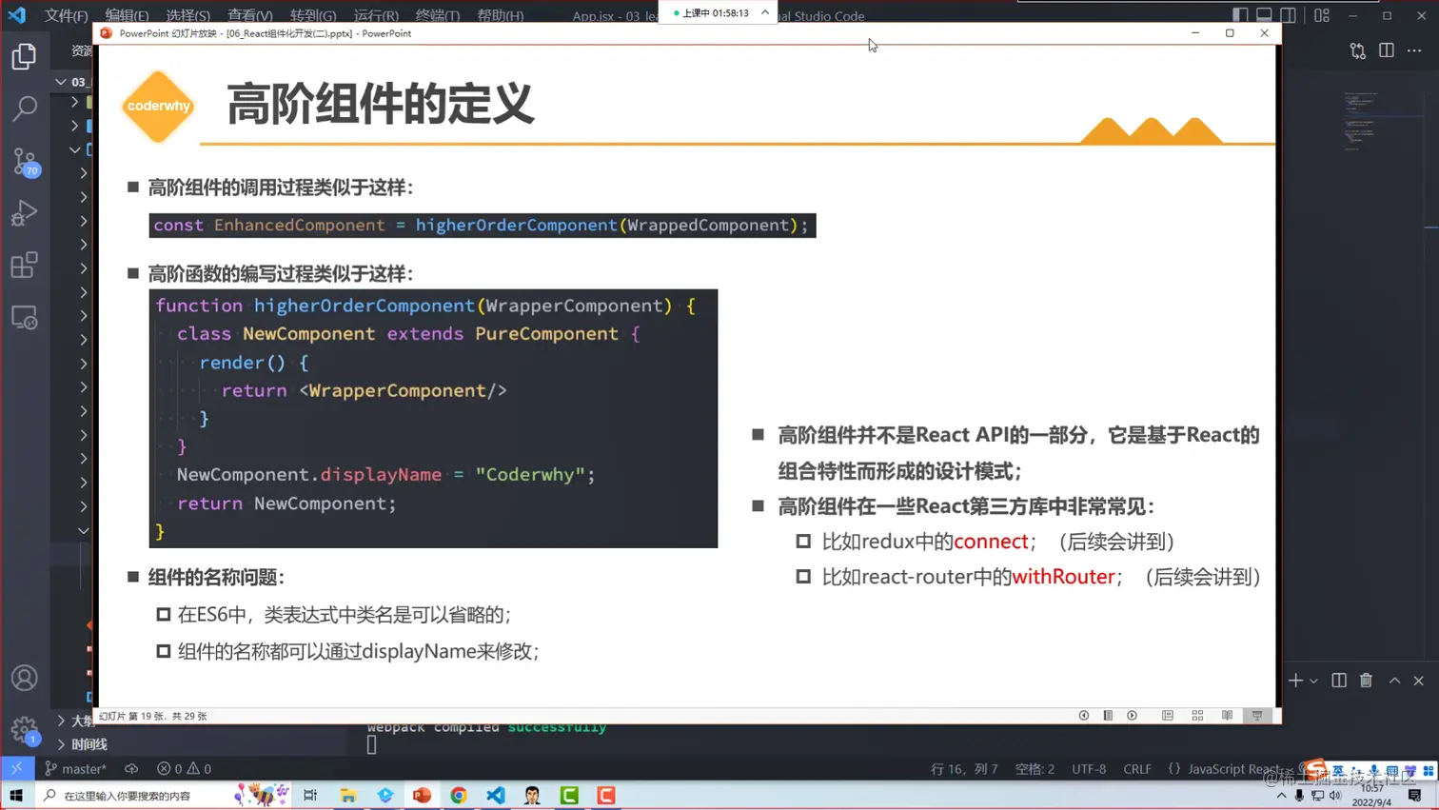Switch to Normal view in PowerPoint status bar
This screenshot has width=1439, height=810.
click(1168, 716)
